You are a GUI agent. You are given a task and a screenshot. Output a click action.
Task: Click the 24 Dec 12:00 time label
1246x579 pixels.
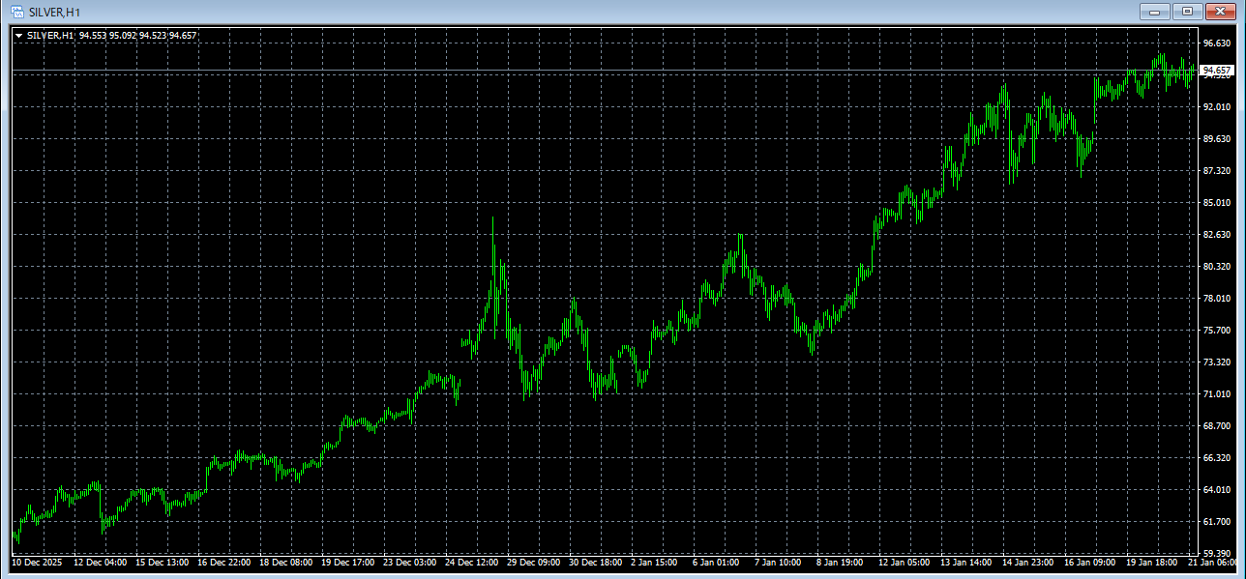(471, 562)
